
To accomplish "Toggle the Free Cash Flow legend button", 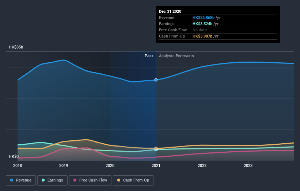I will click(x=90, y=180).
